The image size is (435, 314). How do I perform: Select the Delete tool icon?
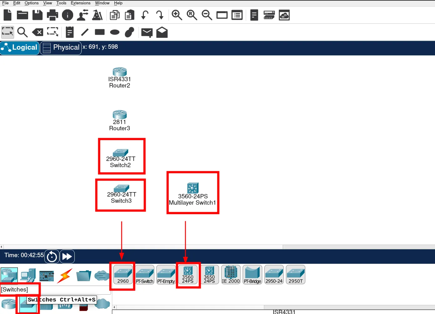[38, 32]
